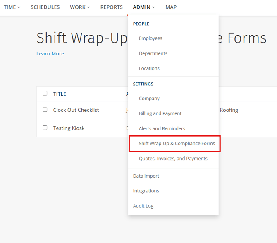Toggle the select-all checkbox beside TITLE
The width and height of the screenshot is (277, 243).
click(x=45, y=93)
